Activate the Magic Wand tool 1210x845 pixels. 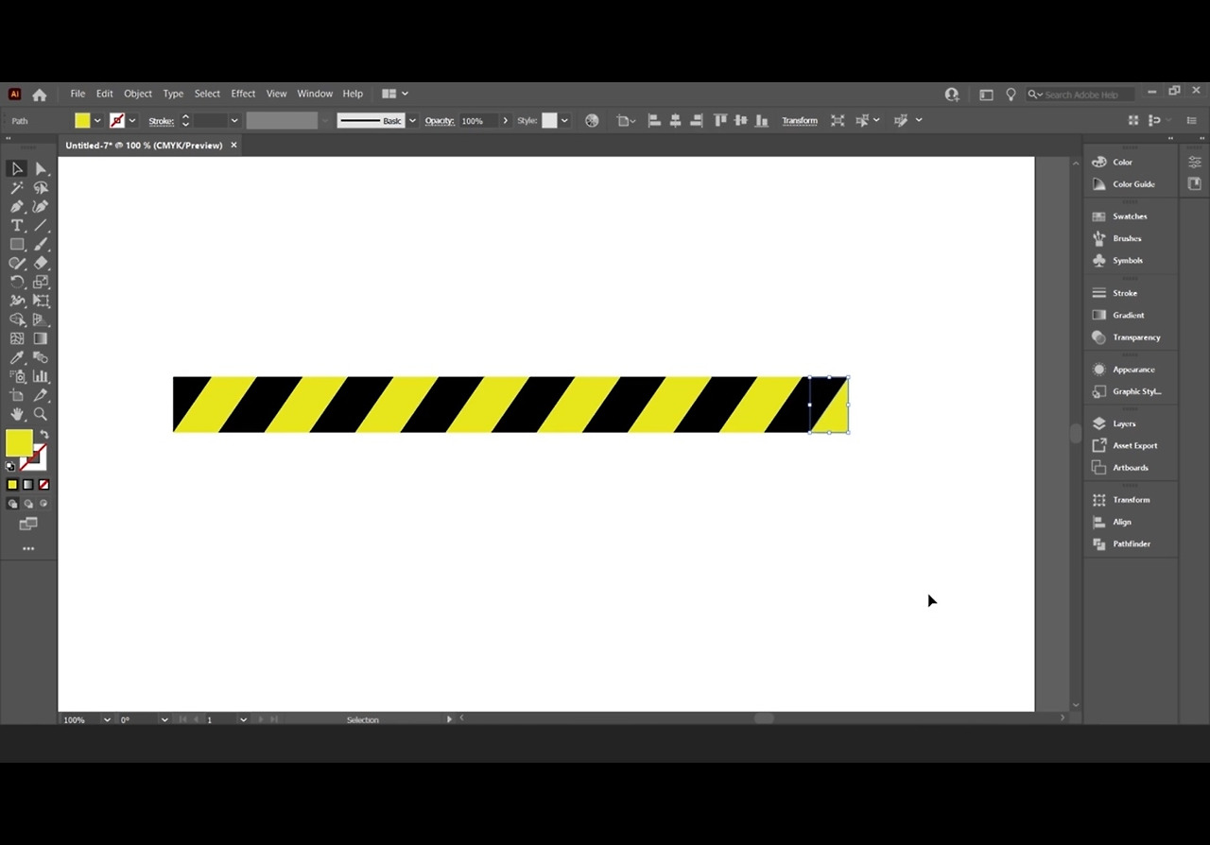[17, 188]
